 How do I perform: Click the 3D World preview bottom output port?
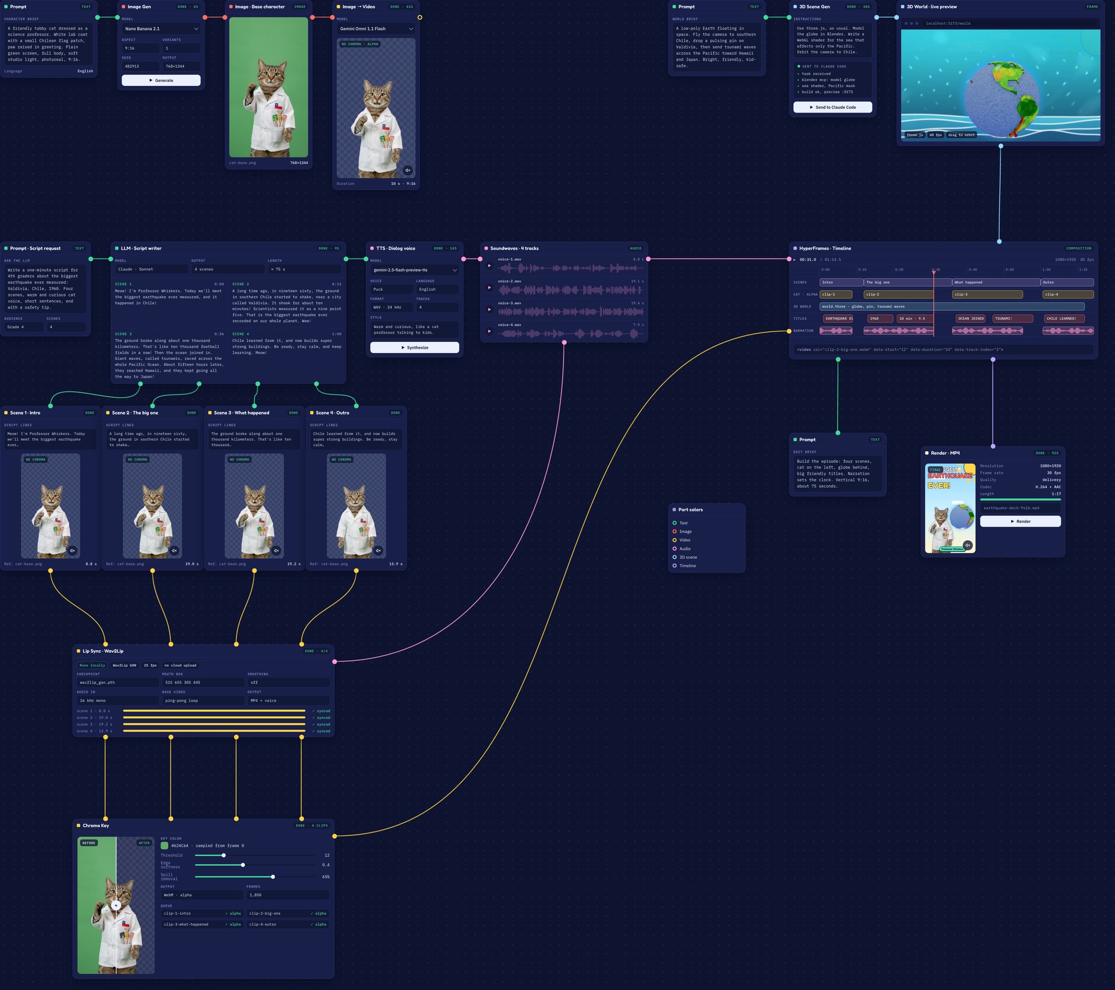tap(1001, 146)
